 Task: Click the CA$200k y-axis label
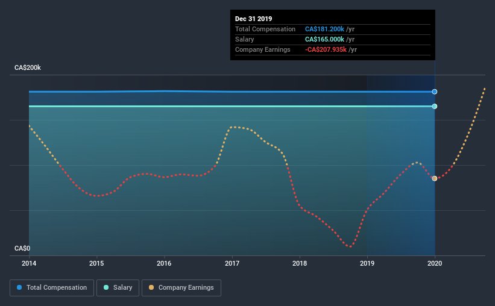click(28, 68)
